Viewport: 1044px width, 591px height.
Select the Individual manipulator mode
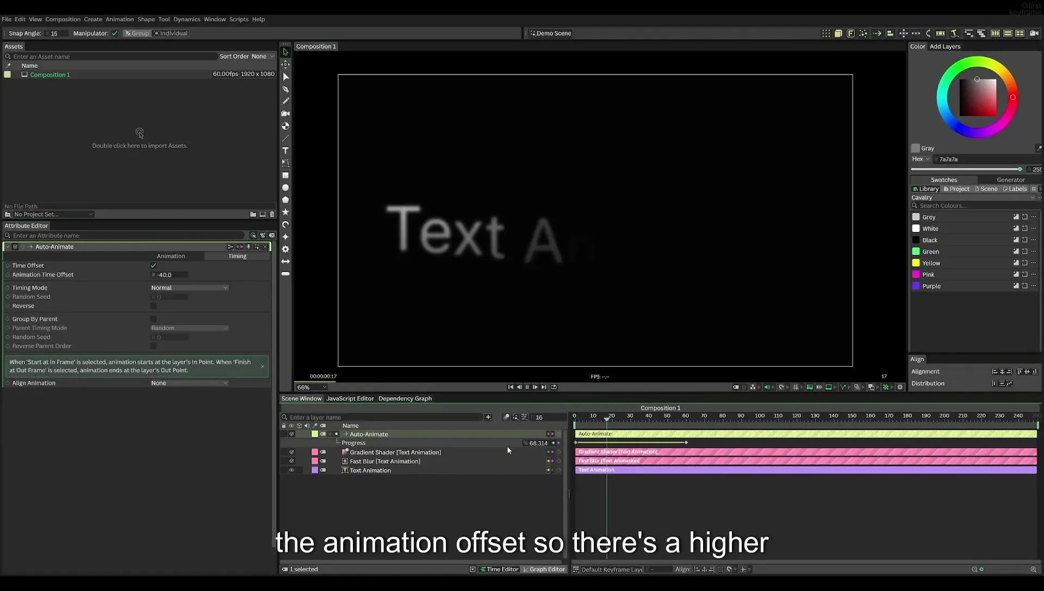pos(171,33)
